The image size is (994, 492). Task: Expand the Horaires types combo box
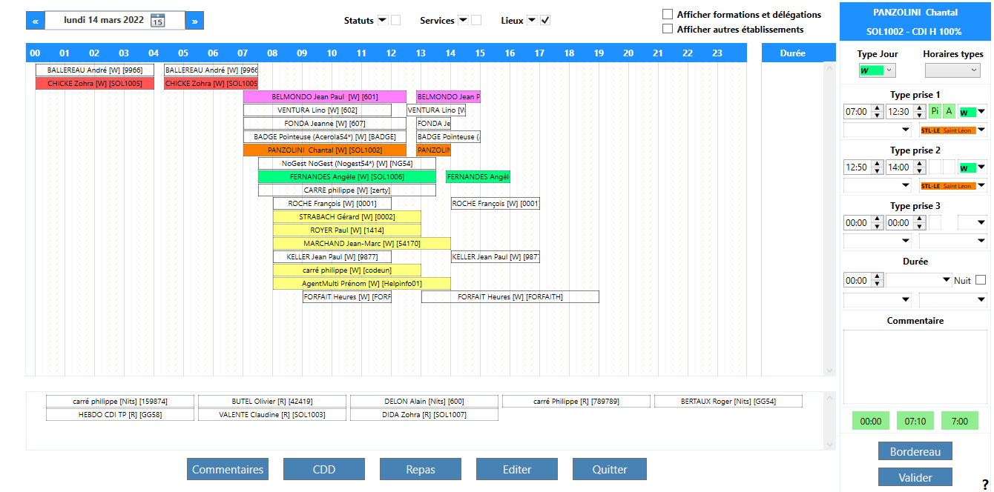952,70
